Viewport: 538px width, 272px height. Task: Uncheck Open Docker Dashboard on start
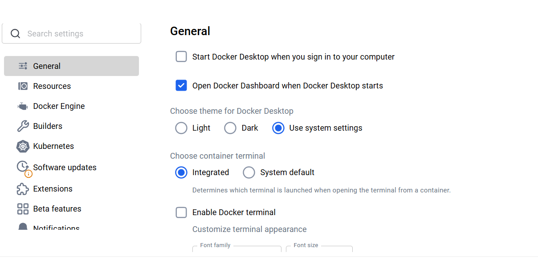181,85
